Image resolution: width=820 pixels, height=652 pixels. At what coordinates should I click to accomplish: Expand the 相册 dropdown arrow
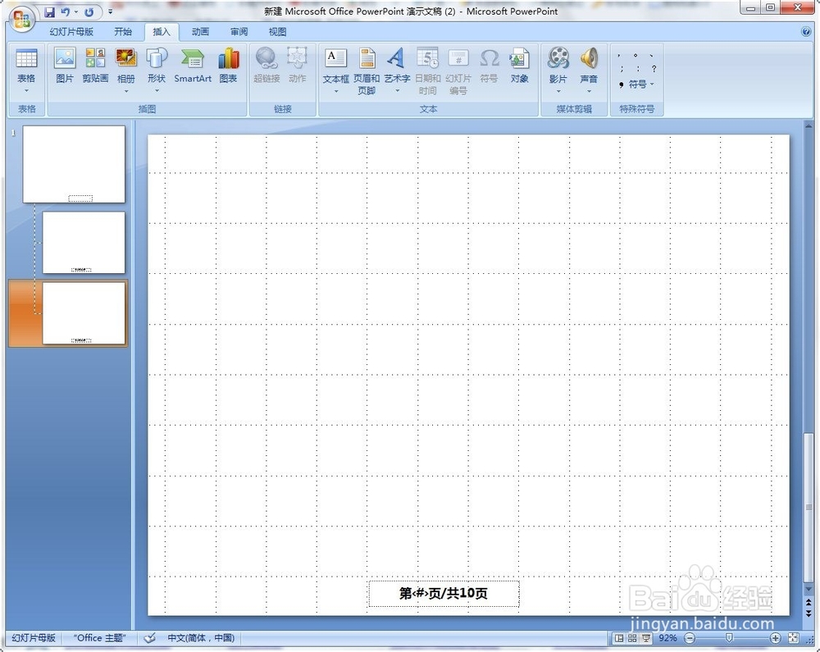coord(126,91)
